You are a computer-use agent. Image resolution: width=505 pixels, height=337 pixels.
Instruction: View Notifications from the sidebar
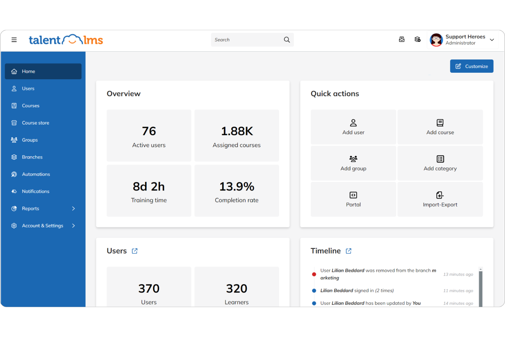35,191
